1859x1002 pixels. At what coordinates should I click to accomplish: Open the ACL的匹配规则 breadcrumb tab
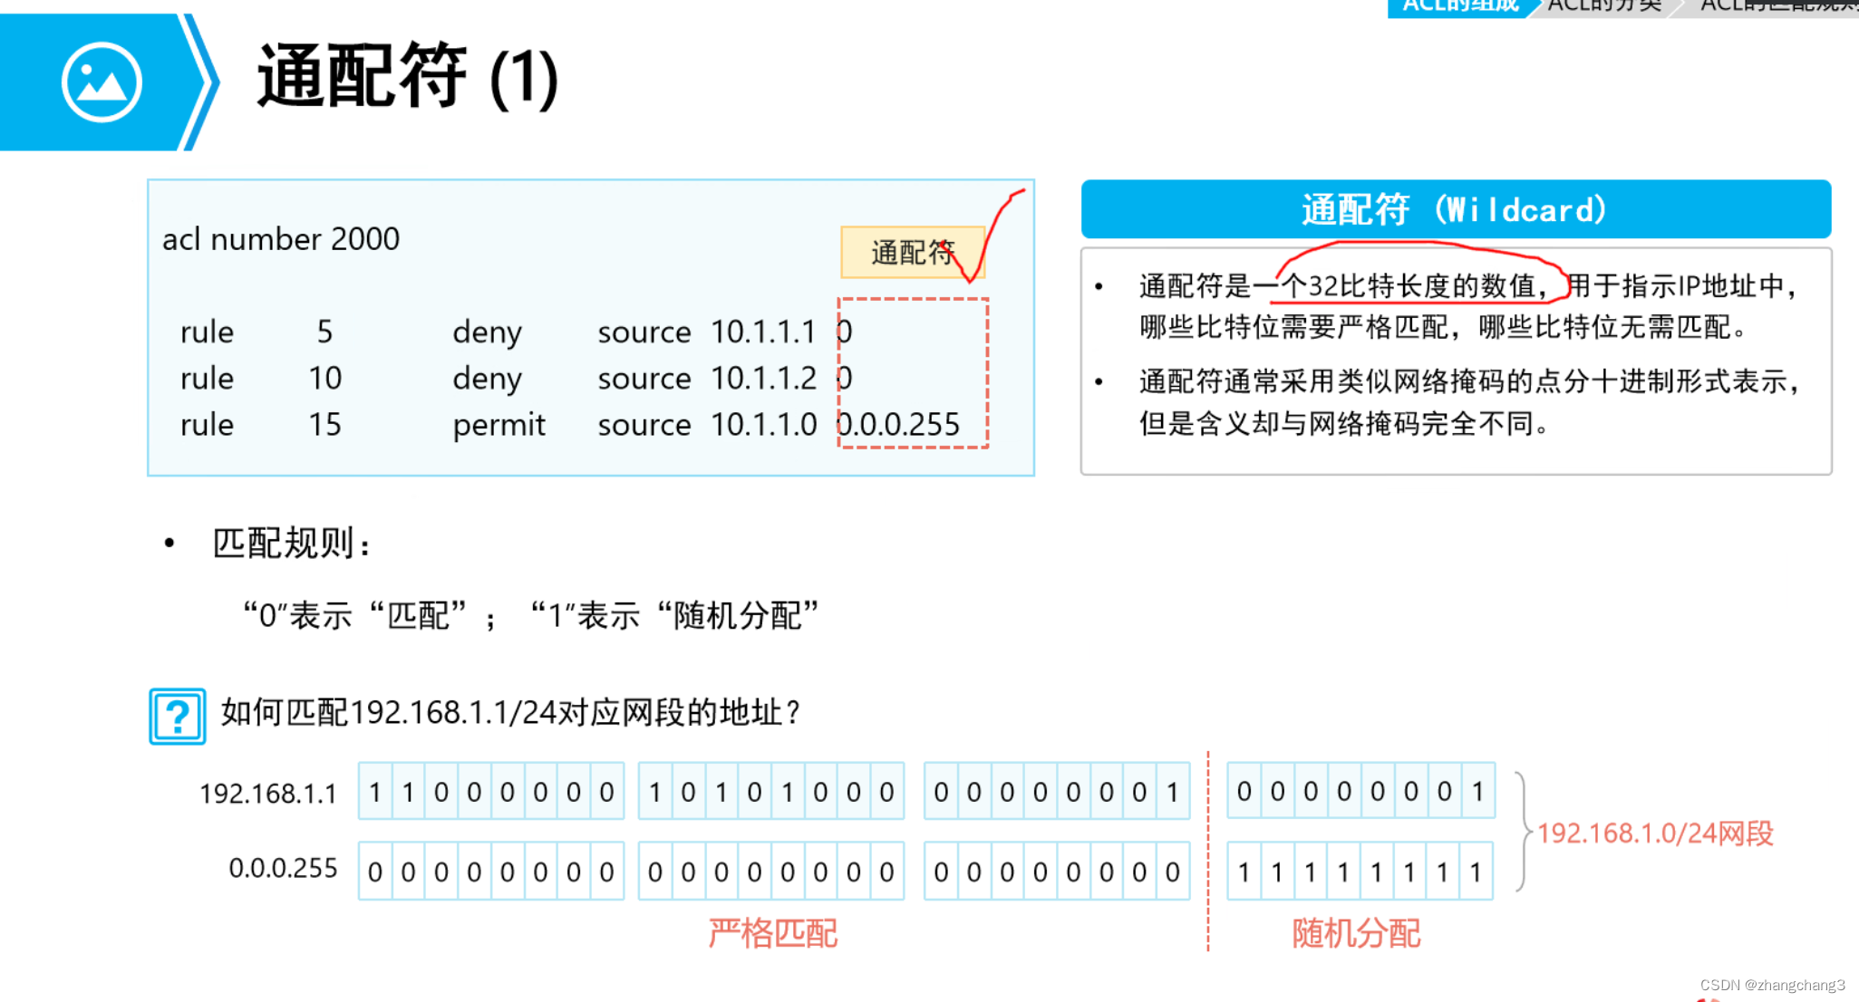(1777, 7)
